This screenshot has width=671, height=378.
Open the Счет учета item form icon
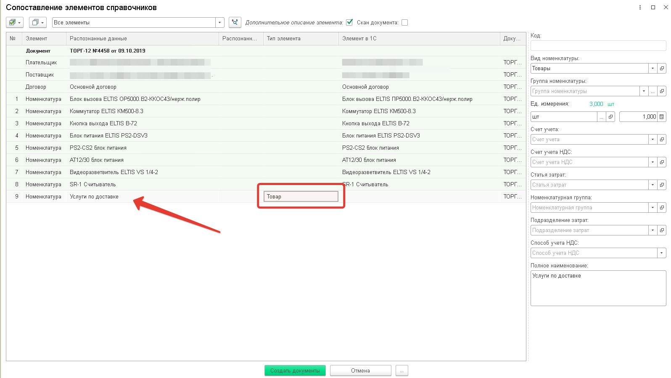662,139
